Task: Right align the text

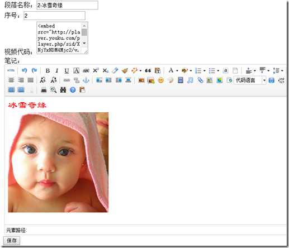Action: pos(21,80)
